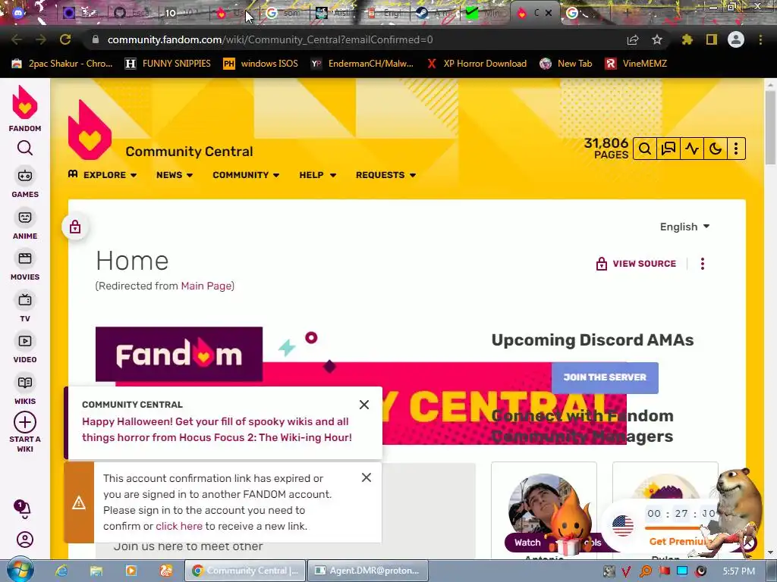Screen dimensions: 777x582
Task: Switch to the GitHub browser tab
Action: 133,14
